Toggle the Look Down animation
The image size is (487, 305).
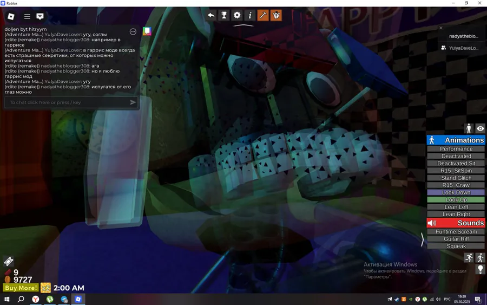pos(456,192)
